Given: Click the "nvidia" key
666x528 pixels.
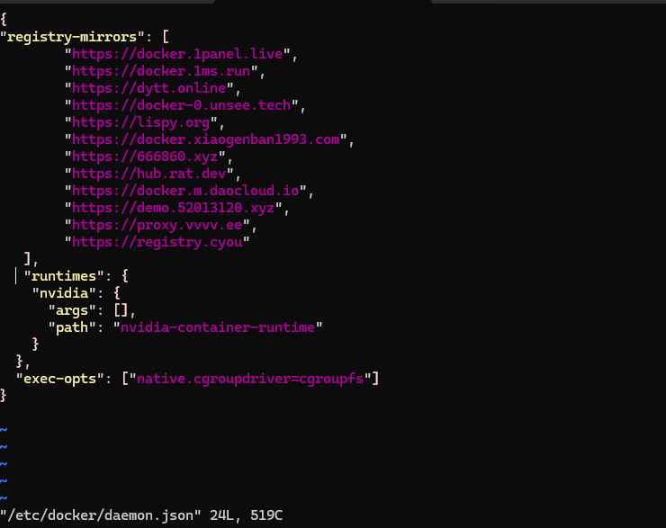Looking at the screenshot, I should click(64, 293).
